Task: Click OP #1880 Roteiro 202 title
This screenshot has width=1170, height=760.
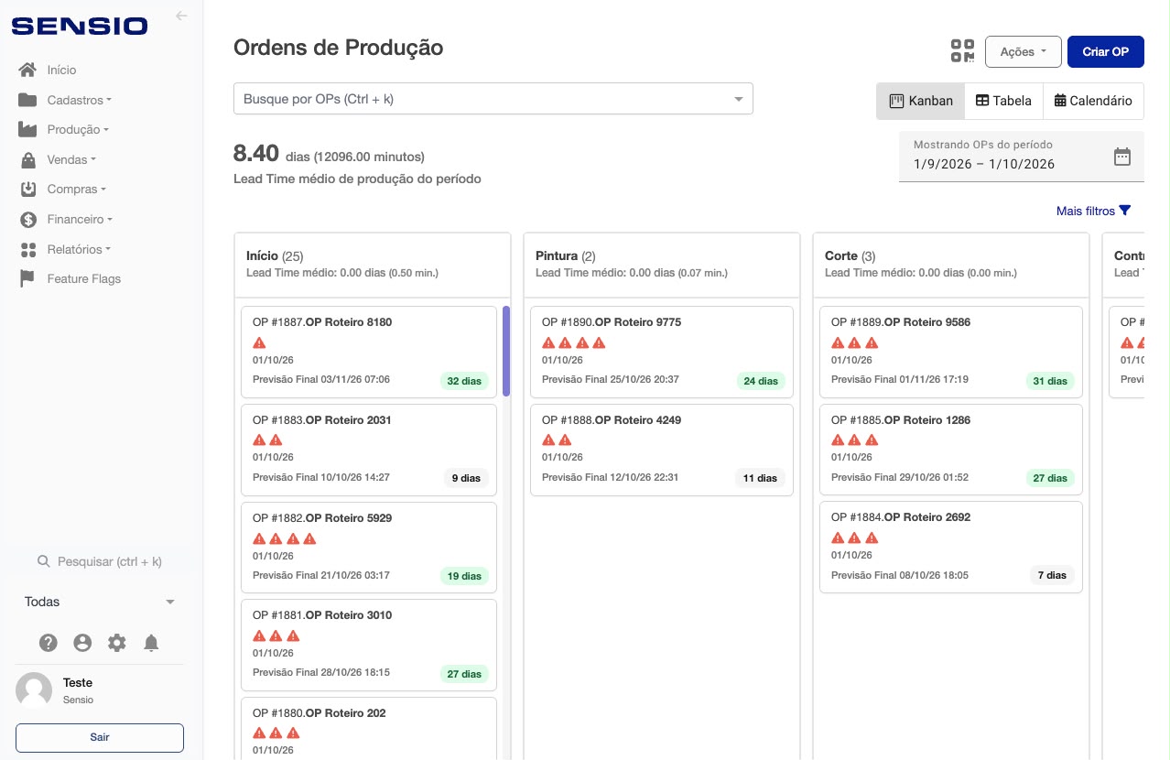Action: click(320, 713)
